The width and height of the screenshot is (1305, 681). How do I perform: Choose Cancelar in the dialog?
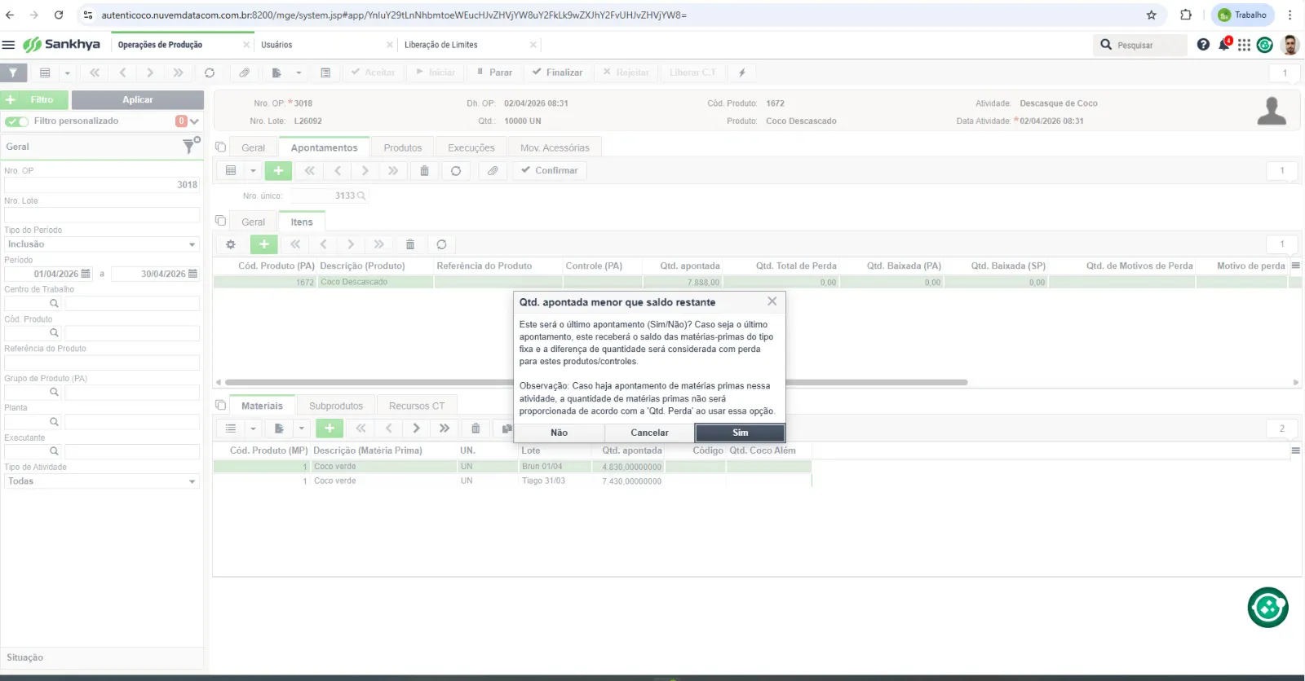(x=649, y=433)
